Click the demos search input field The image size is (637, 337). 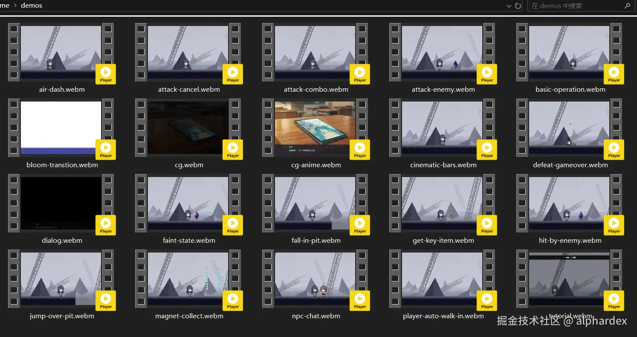coord(576,6)
